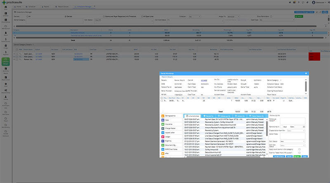Expand the Saleh row in denial details
This screenshot has width=330, height=183.
tap(14, 54)
